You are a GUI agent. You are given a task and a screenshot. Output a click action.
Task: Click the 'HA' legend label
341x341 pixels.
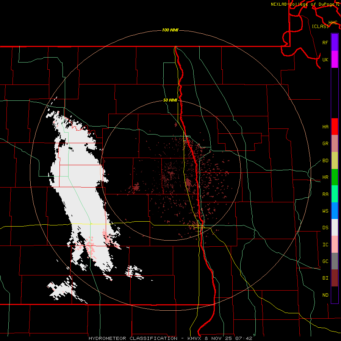click(325, 127)
